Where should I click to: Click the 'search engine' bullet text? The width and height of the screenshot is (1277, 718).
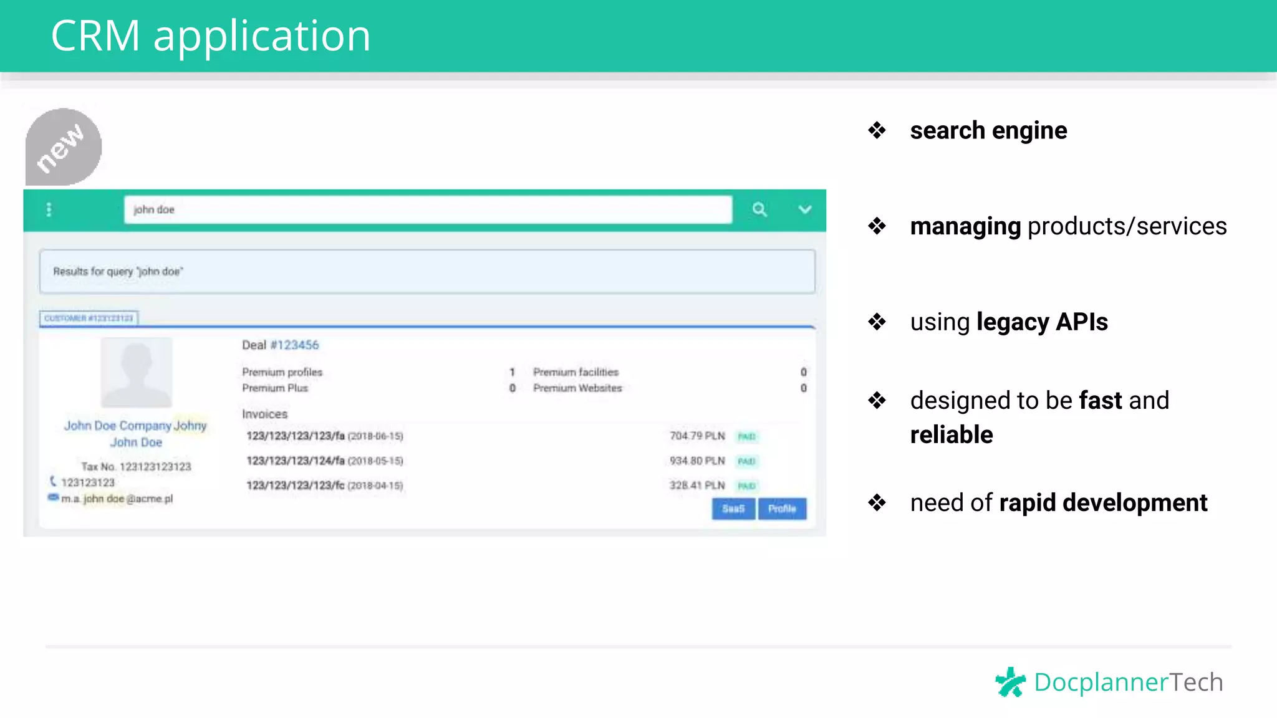click(988, 131)
